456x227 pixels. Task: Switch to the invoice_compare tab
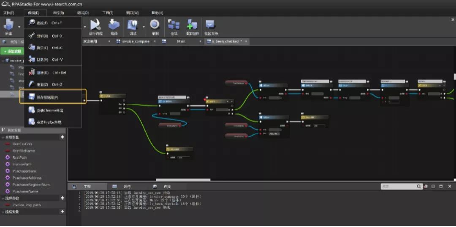click(x=135, y=41)
